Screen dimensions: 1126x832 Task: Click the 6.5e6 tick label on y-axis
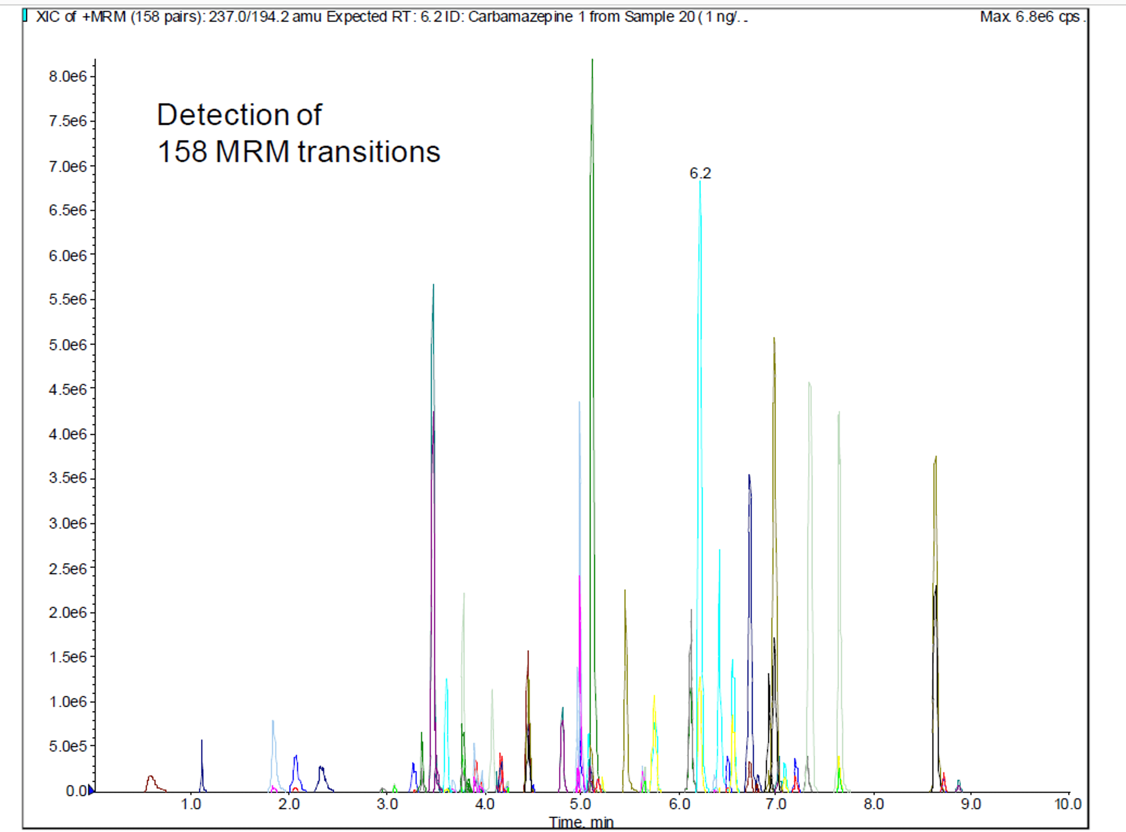coord(68,210)
